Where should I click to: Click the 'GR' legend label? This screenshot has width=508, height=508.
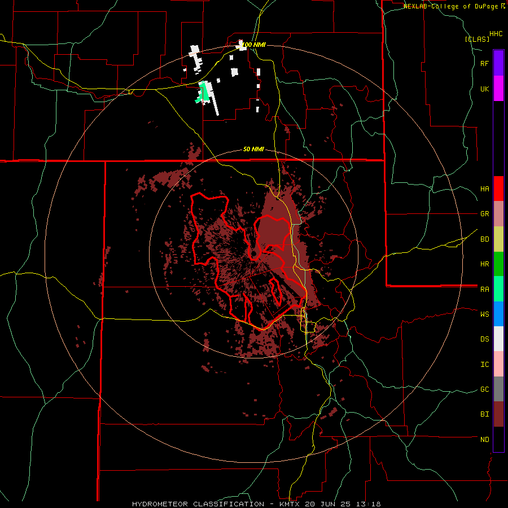pos(485,214)
